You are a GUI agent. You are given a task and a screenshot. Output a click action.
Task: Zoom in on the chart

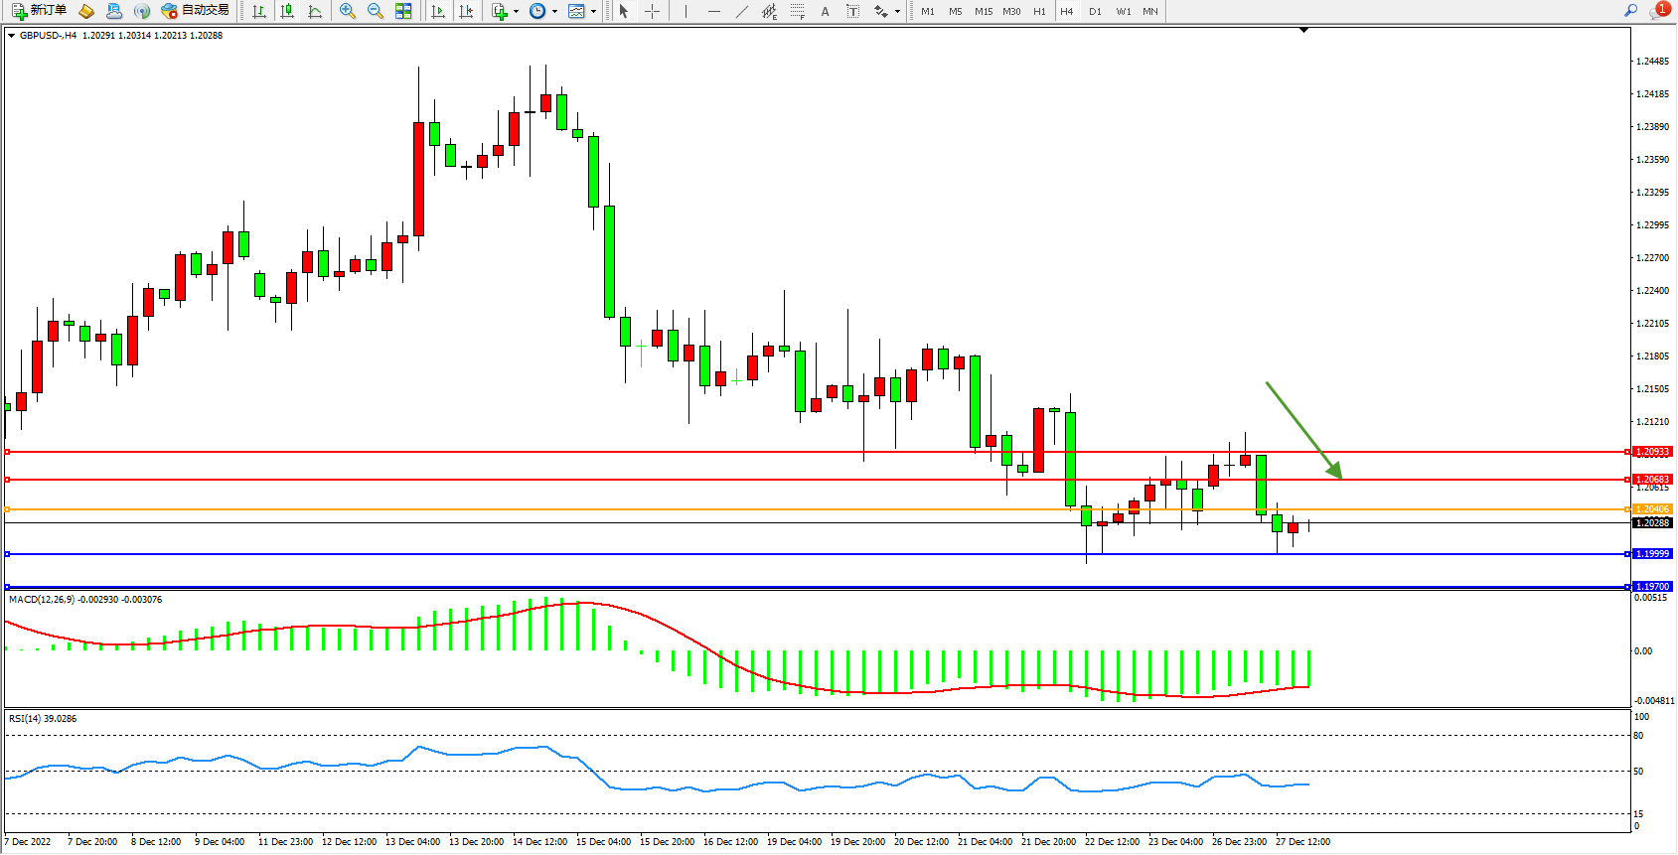(348, 11)
